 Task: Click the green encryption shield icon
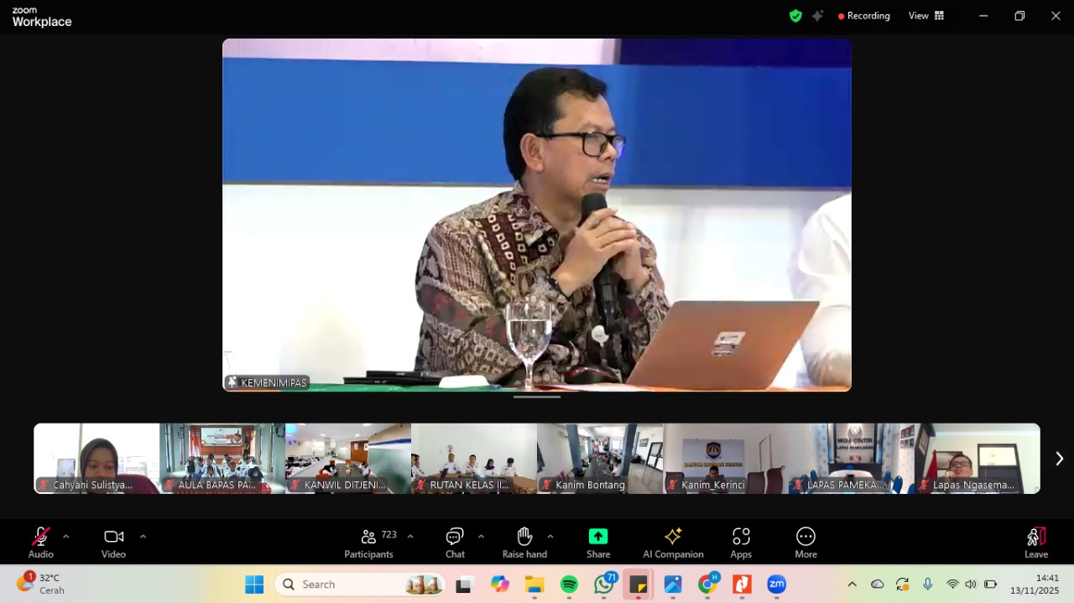[x=795, y=16]
